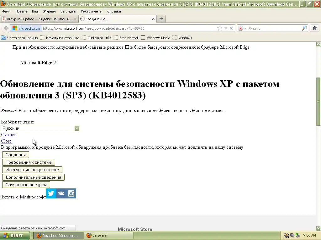Open the Файл menu
This screenshot has height=240, width=321.
coord(6,12)
